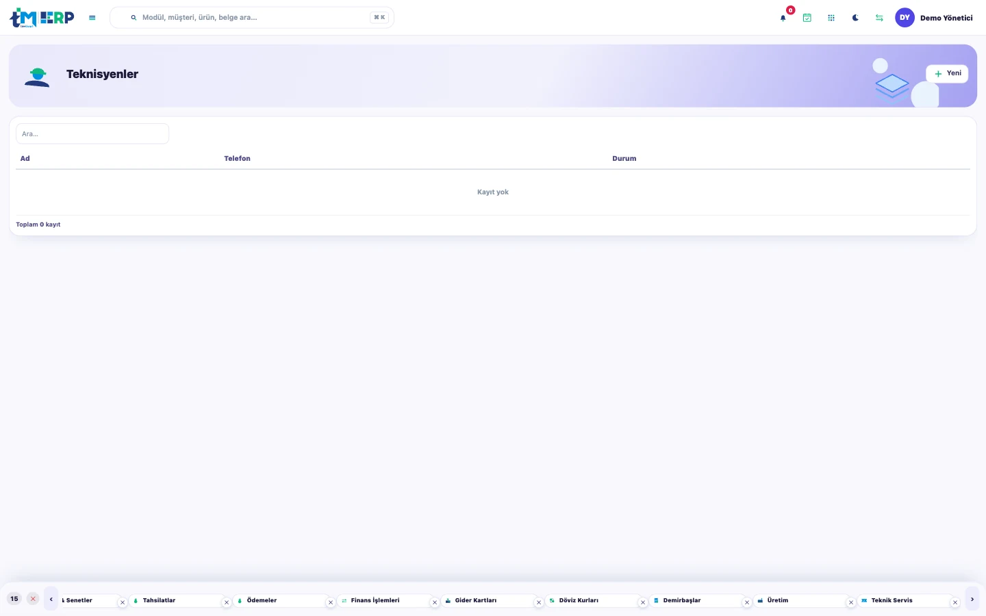Close the Gider Kartları tab
986x616 pixels.
(539, 603)
